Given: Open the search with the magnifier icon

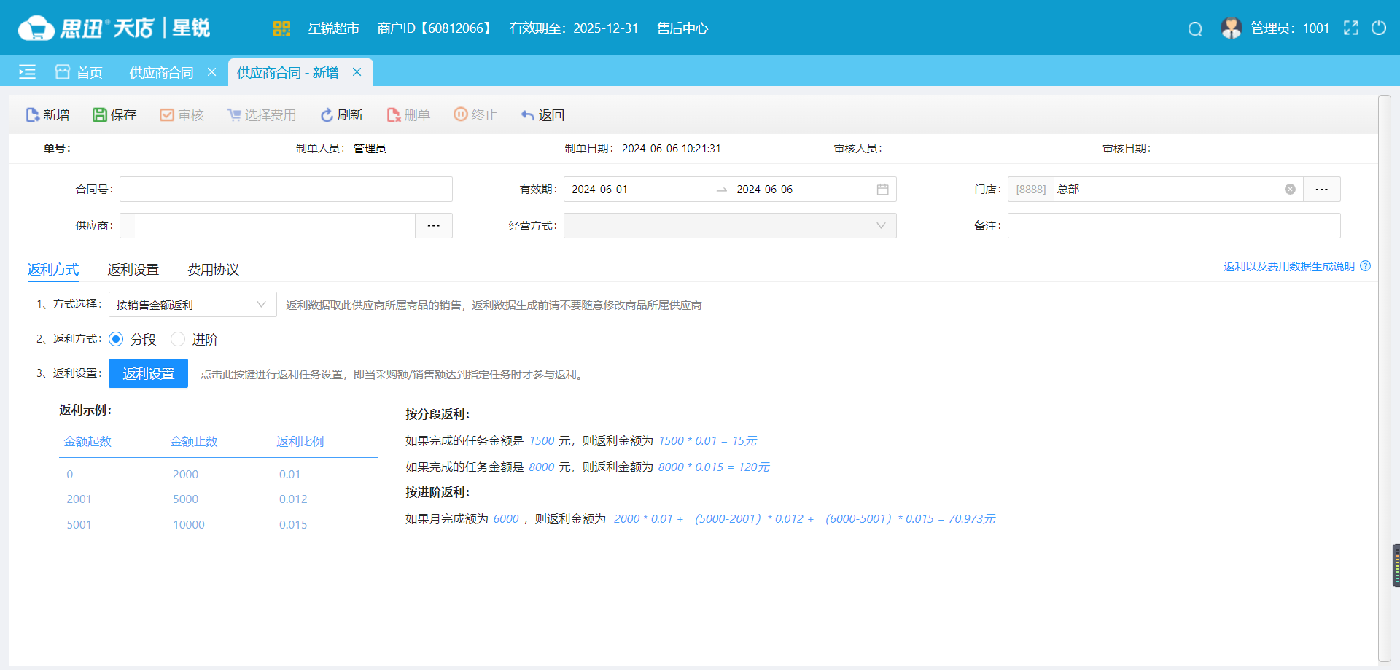Looking at the screenshot, I should click(1195, 29).
